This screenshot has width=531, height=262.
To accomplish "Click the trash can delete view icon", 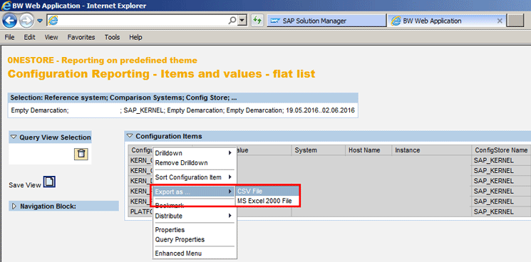I will [81, 154].
